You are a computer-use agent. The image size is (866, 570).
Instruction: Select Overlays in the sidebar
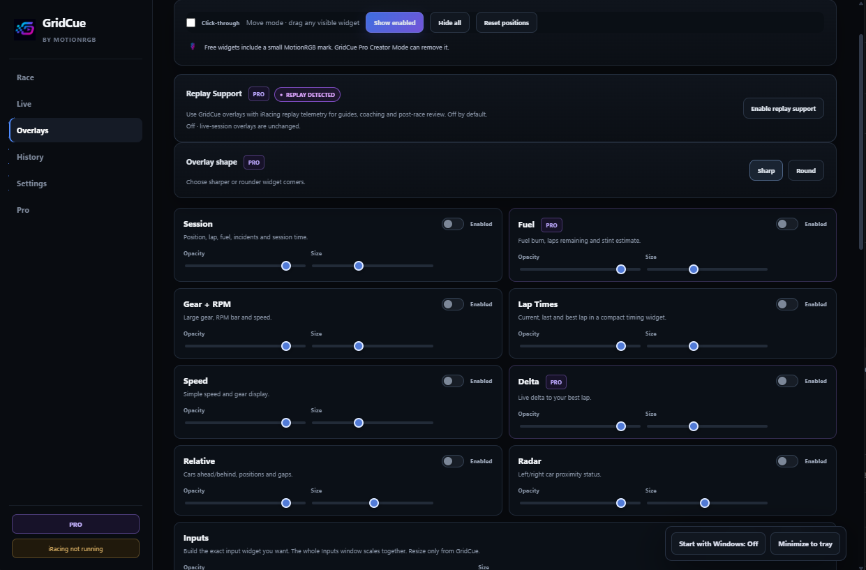75,130
